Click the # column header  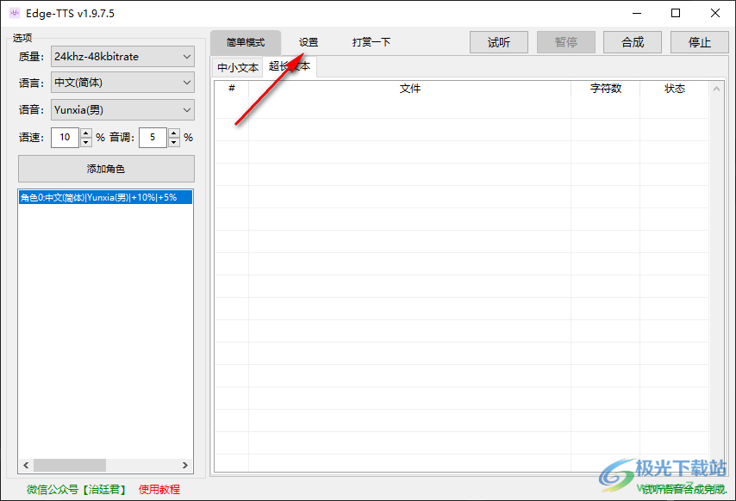click(232, 88)
